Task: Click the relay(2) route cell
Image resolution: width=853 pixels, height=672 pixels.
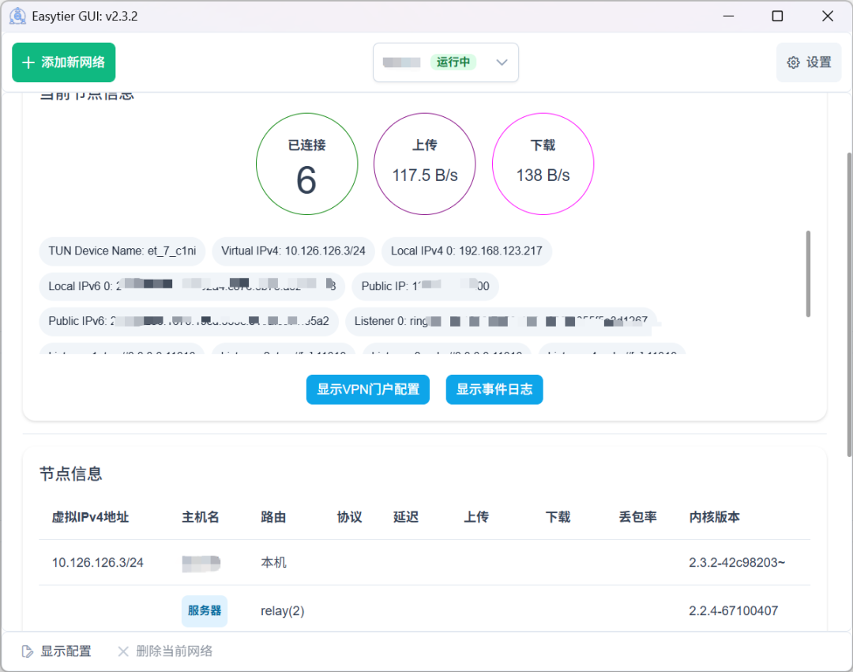Action: (x=282, y=611)
